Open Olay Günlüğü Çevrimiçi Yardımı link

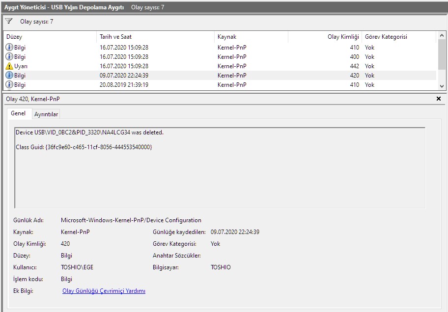(x=104, y=291)
